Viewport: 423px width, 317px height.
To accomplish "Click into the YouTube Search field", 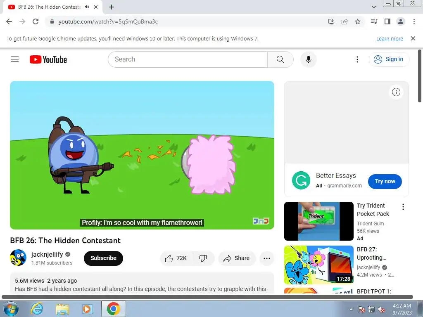I will 188,59.
